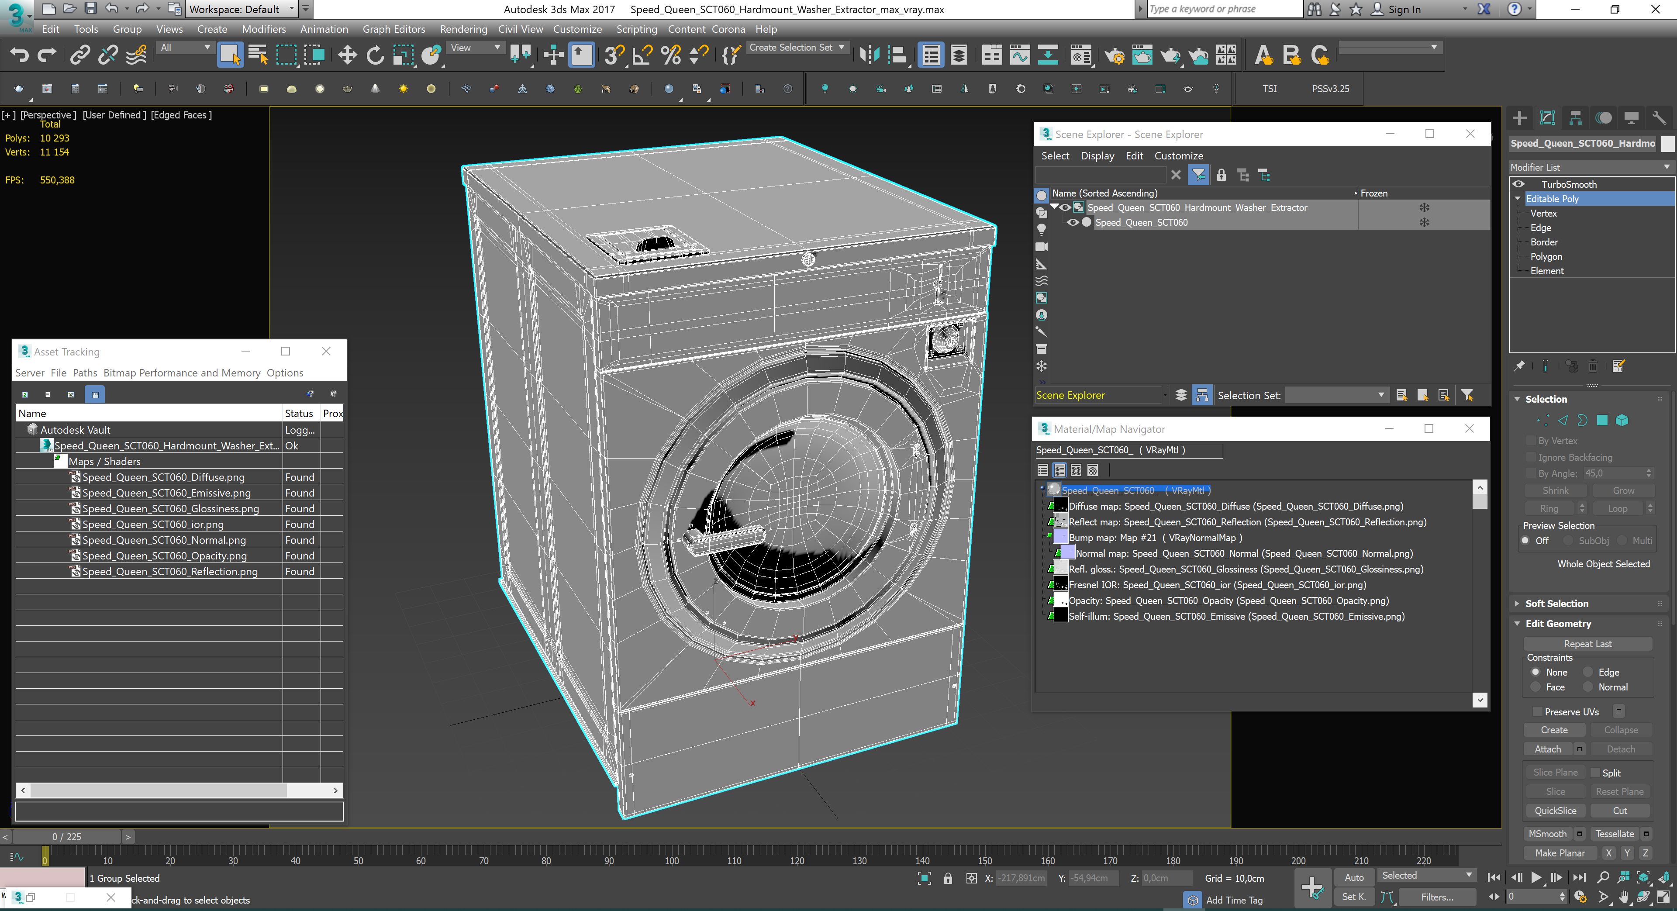
Task: Click Pin Stack icon under modifier stack
Action: pyautogui.click(x=1519, y=366)
